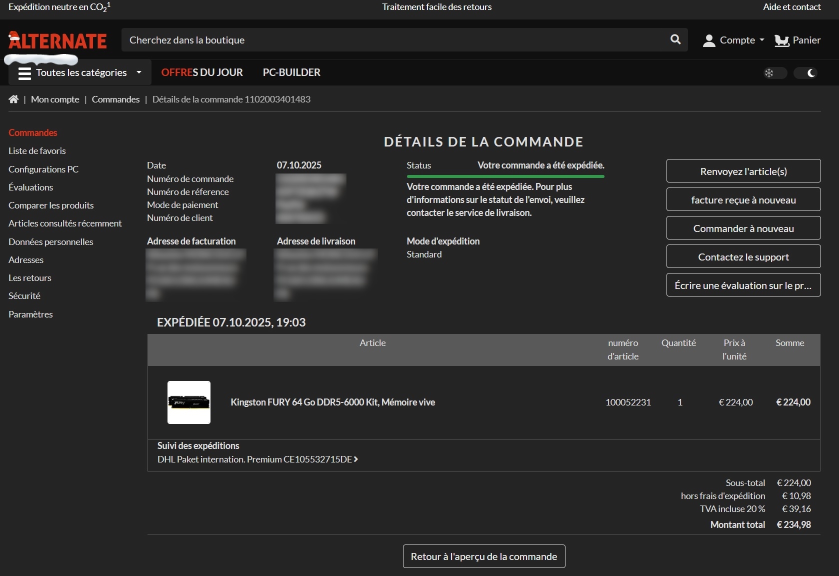Click the Alternate logo
Image resolution: width=839 pixels, height=576 pixels.
pyautogui.click(x=57, y=41)
